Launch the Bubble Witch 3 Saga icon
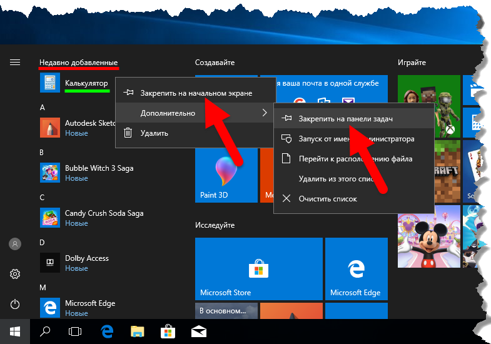The width and height of the screenshot is (491, 344). click(x=50, y=173)
